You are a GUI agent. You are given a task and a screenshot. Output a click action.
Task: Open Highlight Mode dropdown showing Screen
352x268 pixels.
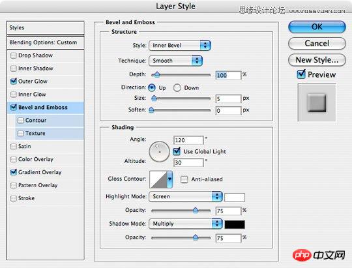point(186,196)
